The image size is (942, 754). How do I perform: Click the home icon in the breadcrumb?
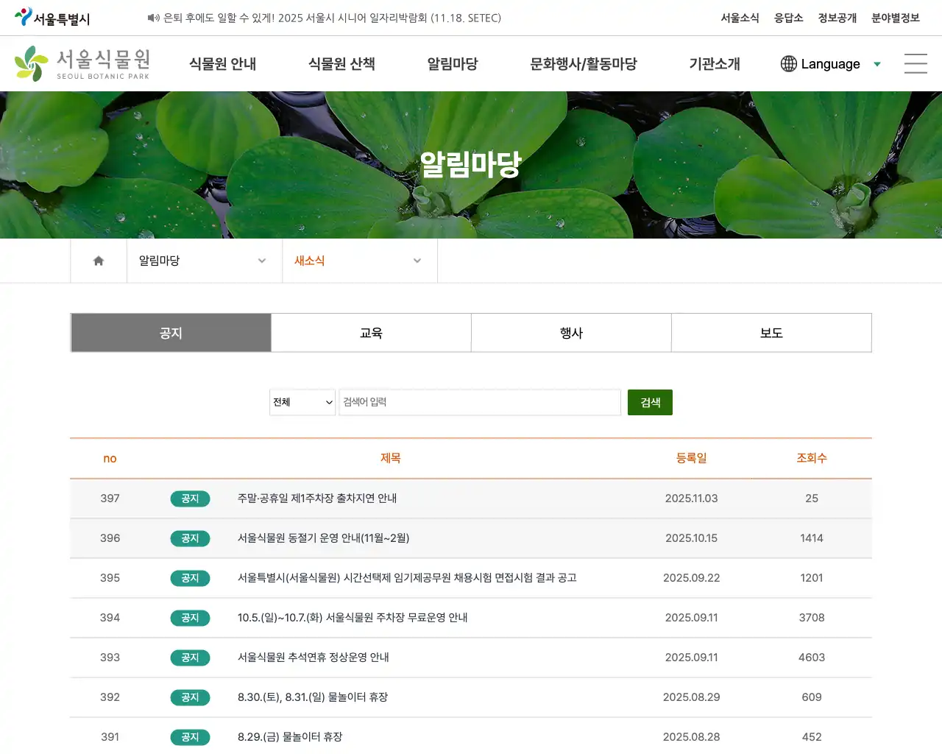[x=98, y=260]
